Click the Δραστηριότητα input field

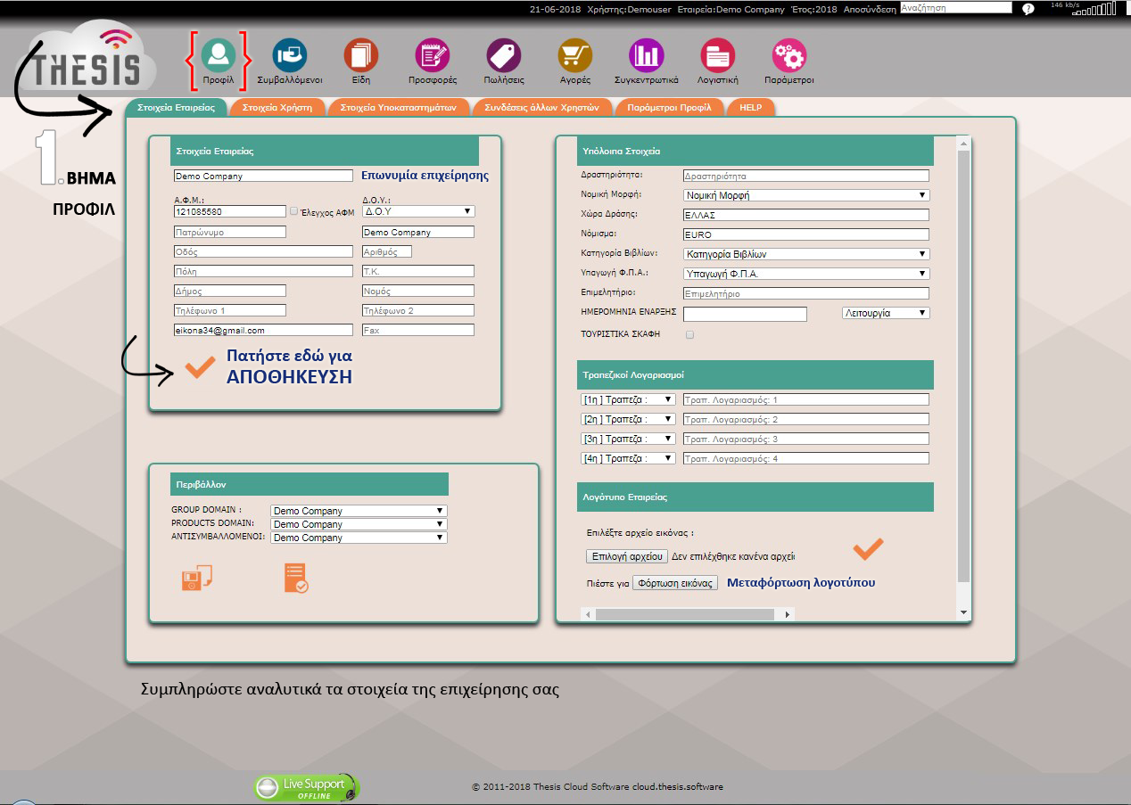click(806, 177)
